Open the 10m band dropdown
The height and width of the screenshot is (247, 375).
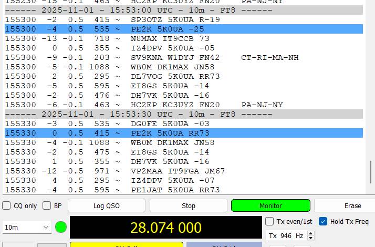point(26,228)
